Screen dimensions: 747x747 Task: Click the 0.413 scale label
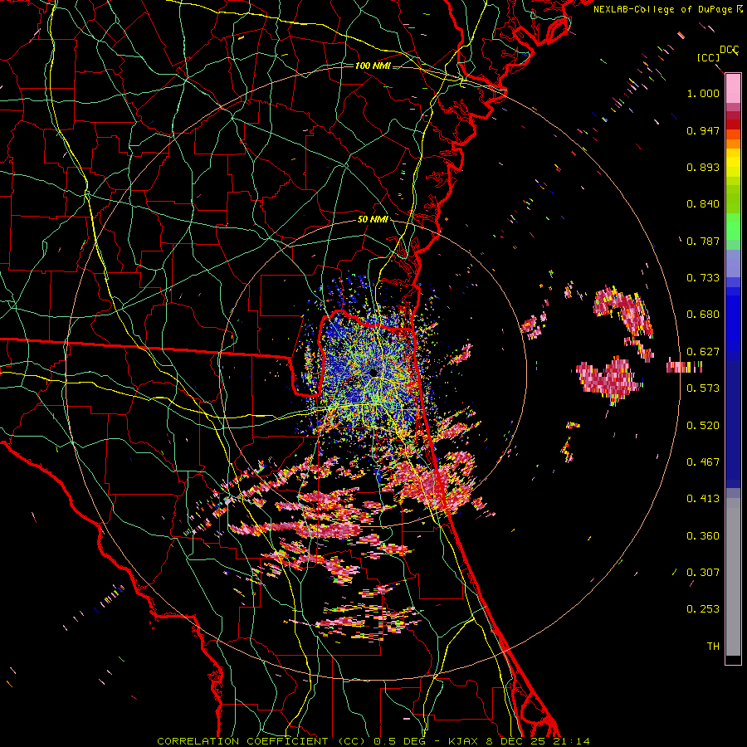click(703, 499)
